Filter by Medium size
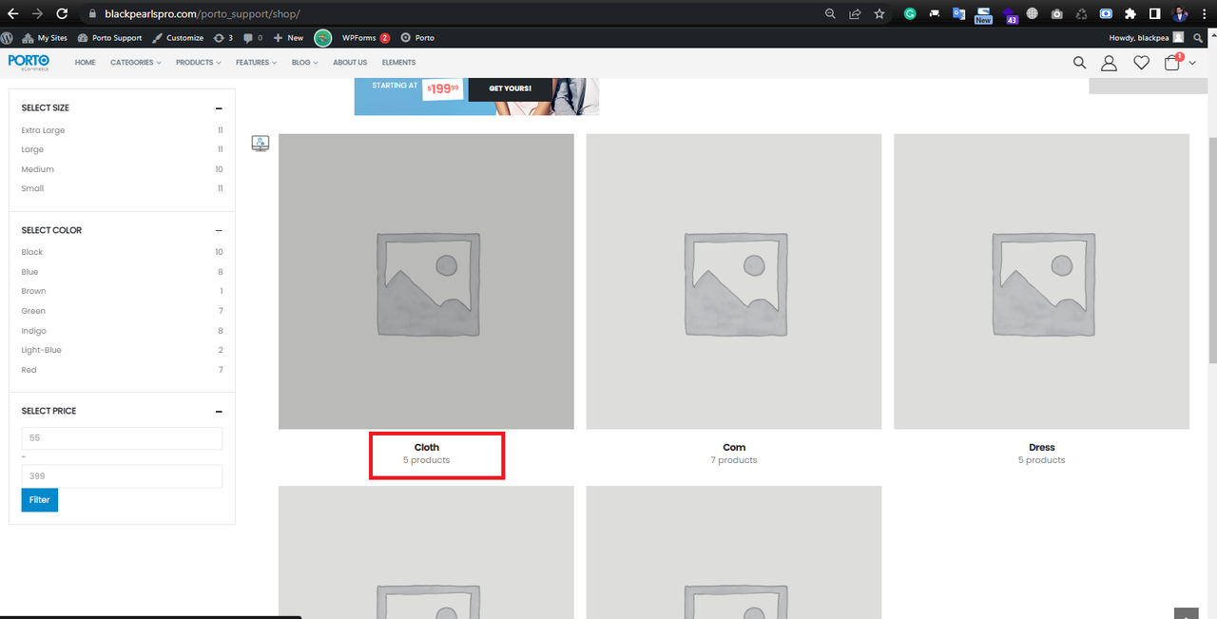Screen dimensions: 1217x619 [38, 169]
